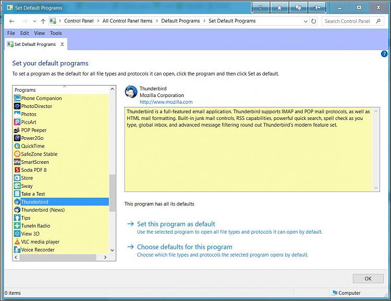
Task: Close the Set Default Programs tab
Action: pyautogui.click(x=63, y=44)
